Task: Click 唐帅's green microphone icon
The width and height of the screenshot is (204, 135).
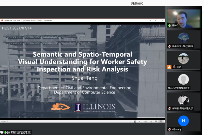Action: [169, 25]
